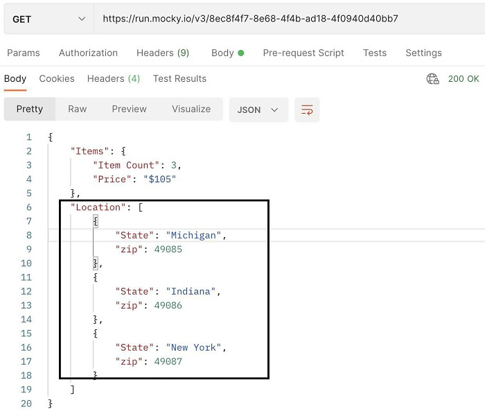Screen dimensions: 485x416
Task: Select the Pretty view button
Action: 30,109
